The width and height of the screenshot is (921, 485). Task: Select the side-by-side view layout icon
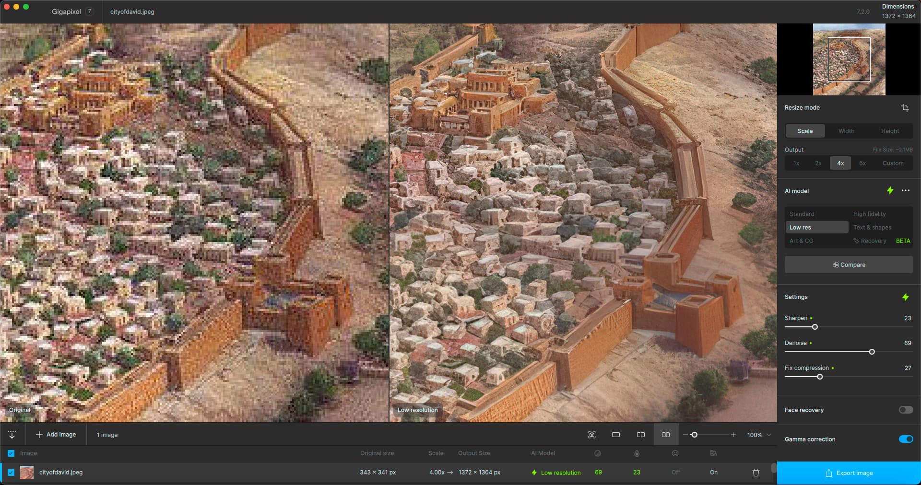coord(665,435)
